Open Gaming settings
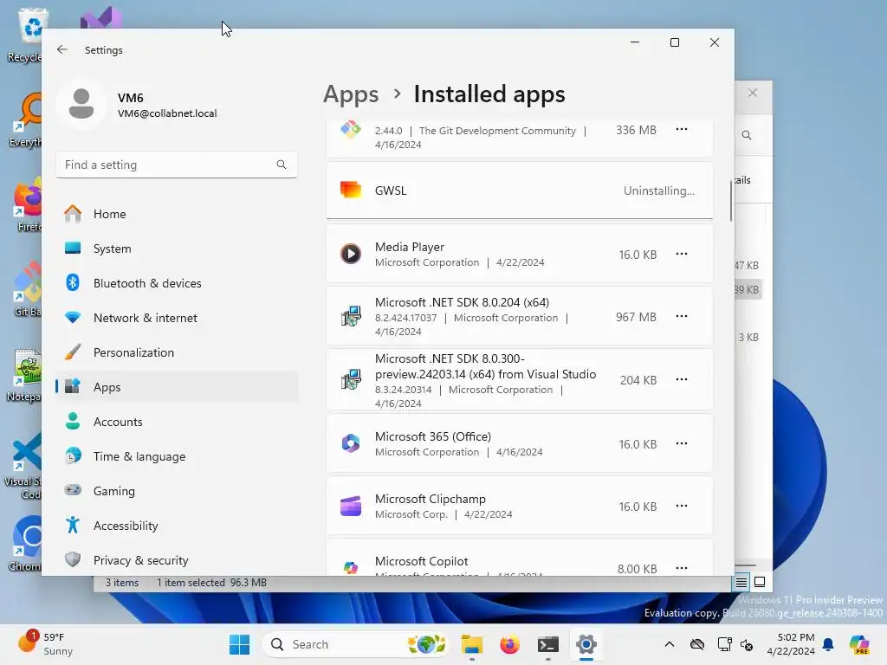The height and width of the screenshot is (665, 887). coord(177,491)
